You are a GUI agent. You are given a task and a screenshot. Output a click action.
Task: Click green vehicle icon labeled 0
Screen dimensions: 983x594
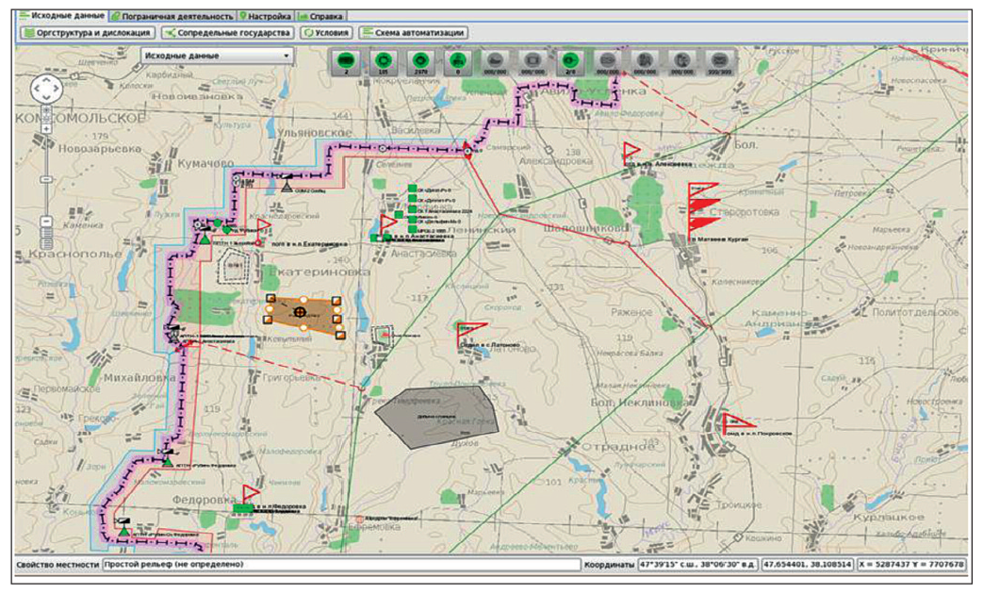tap(458, 63)
